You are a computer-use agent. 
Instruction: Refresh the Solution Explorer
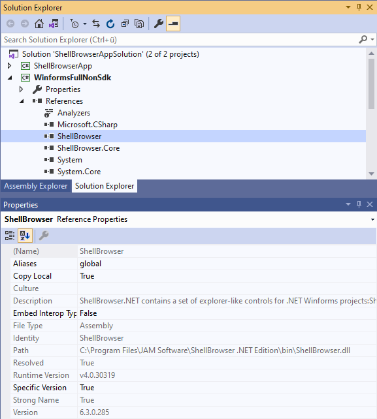(x=110, y=23)
